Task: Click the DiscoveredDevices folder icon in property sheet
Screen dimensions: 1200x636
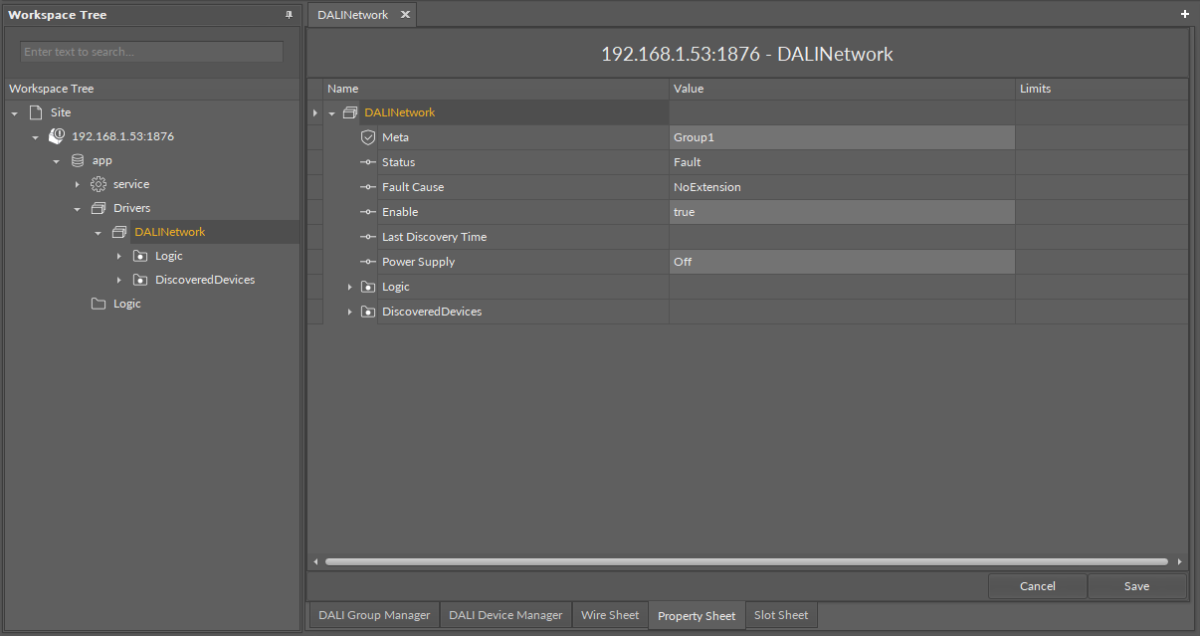Action: point(368,312)
